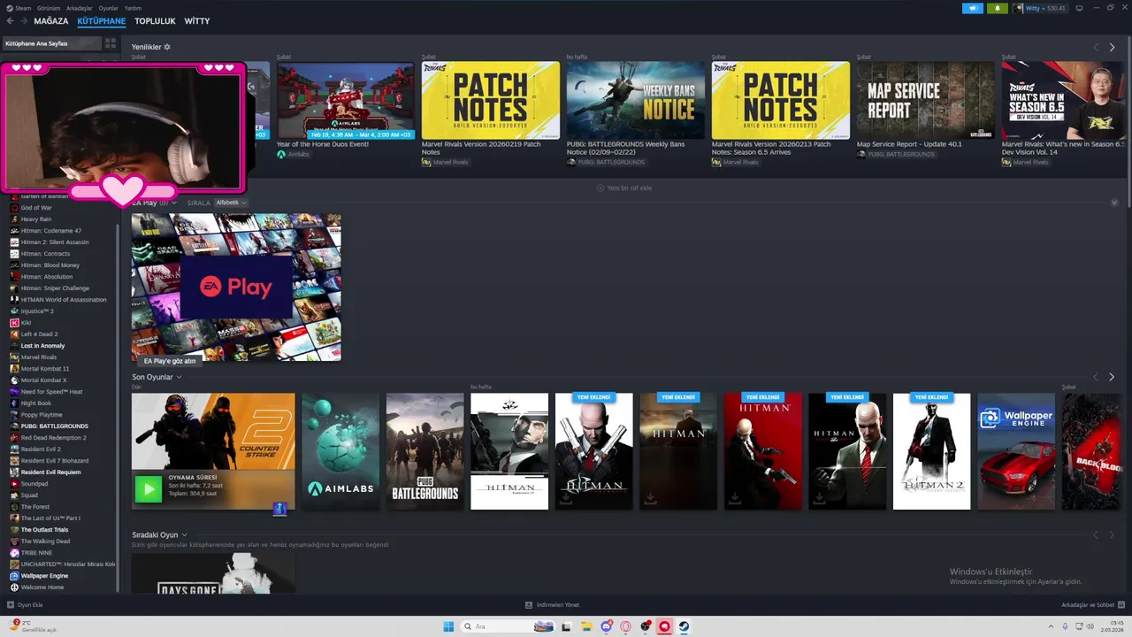Click the Oyun Ekle plus icon
1132x637 pixels.
tap(10, 605)
